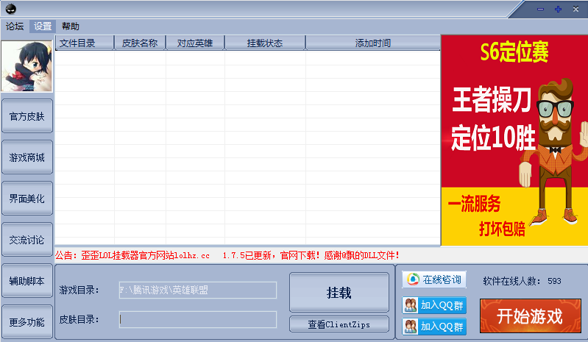The height and width of the screenshot is (342, 588).
Task: Open the 设置 menu
Action: tap(43, 26)
